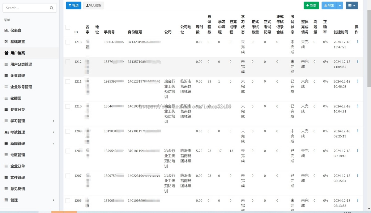This screenshot has height=213, width=371.
Task: Click the 企业账号管理 list icon
Action: [x=6, y=87]
